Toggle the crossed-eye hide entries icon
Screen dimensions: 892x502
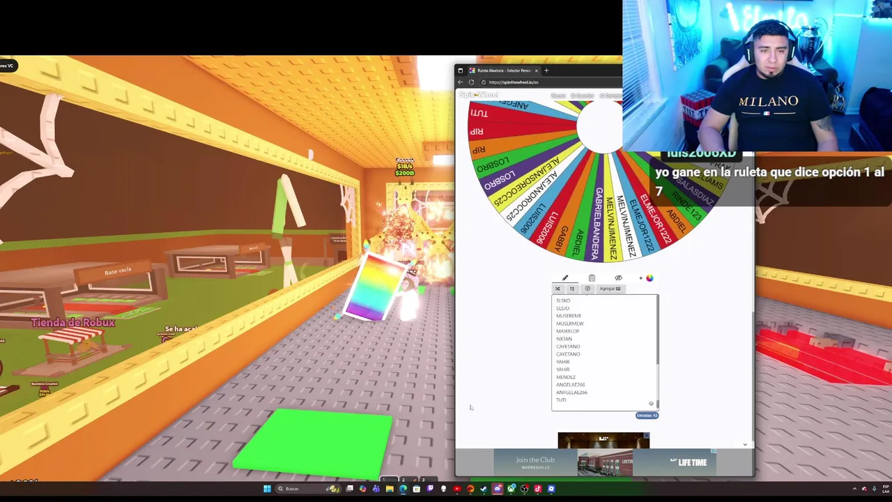coord(618,278)
